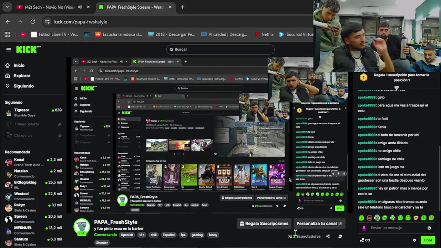Click PAPA_FreshStyle live avatar
Image resolution: width=441 pixels, height=248 pixels.
coord(82,226)
